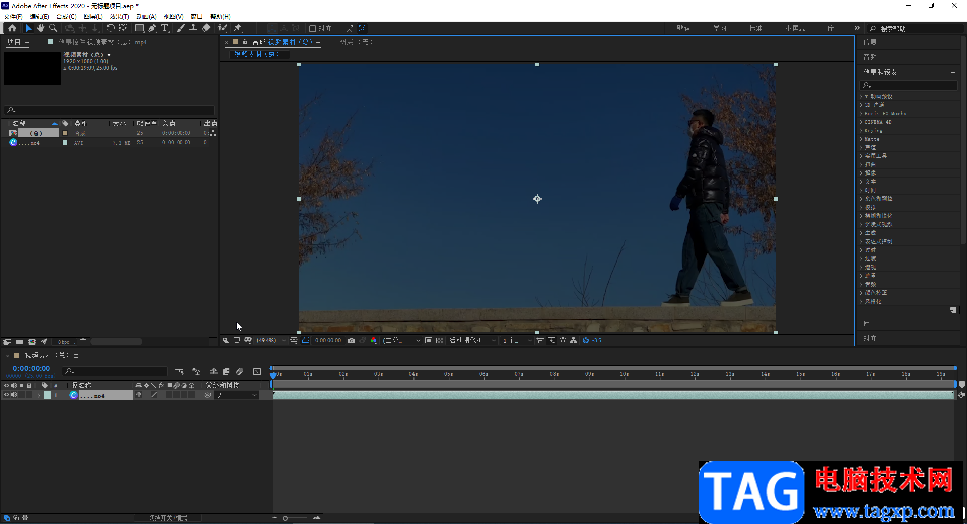Open the 窗口 menu

coord(197,16)
